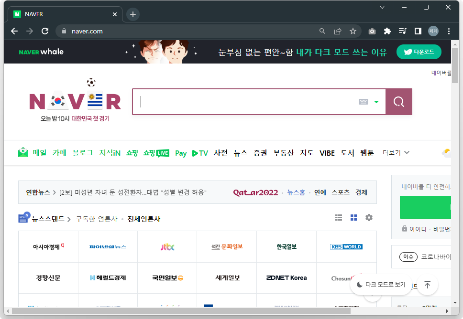Switch to 구독한 언론사 tab
This screenshot has height=319, width=463.
(97, 219)
